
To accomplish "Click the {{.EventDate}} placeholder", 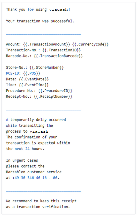I will pos(34,79).
